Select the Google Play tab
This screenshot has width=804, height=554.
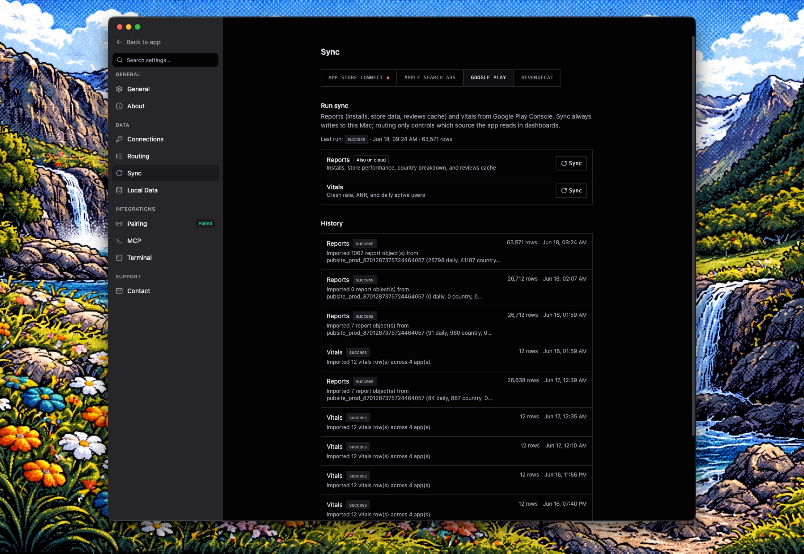pos(488,77)
